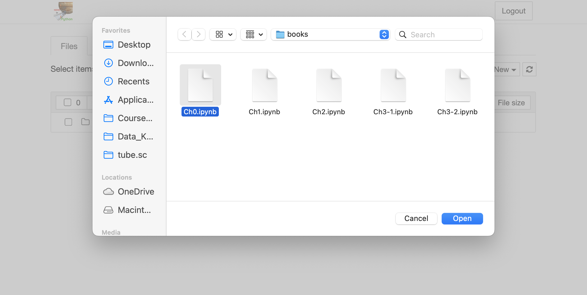Select the Ch3-2.ipynb file icon
Viewport: 587px width, 295px height.
pyautogui.click(x=457, y=85)
